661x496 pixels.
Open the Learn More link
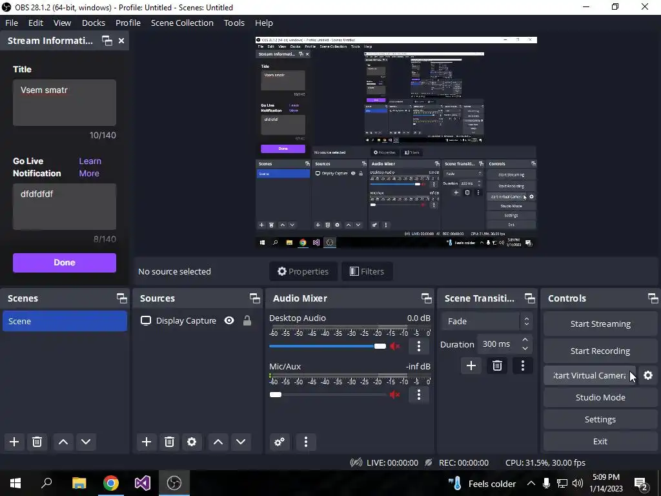pos(90,167)
